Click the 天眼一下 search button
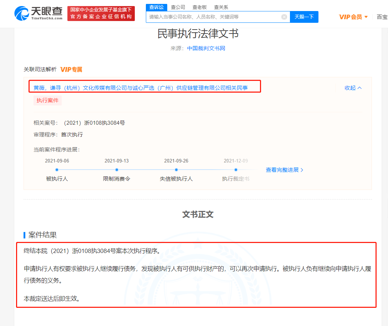This screenshot has width=388, height=326. click(x=304, y=17)
